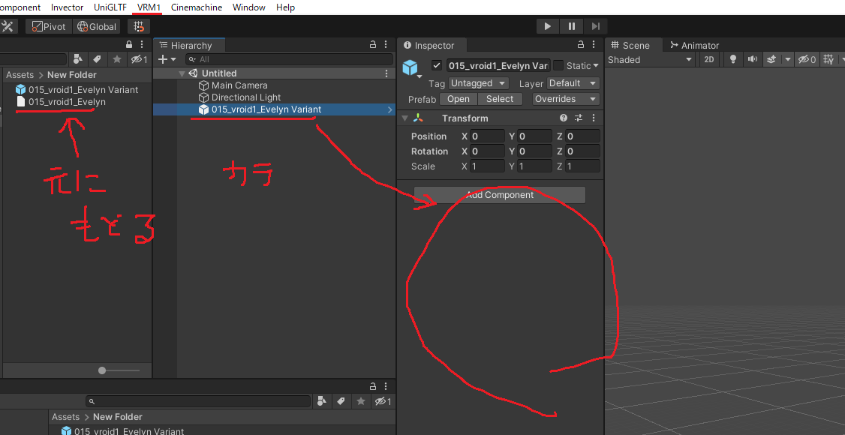Click the prefab Open button
This screenshot has height=435, width=845.
459,99
